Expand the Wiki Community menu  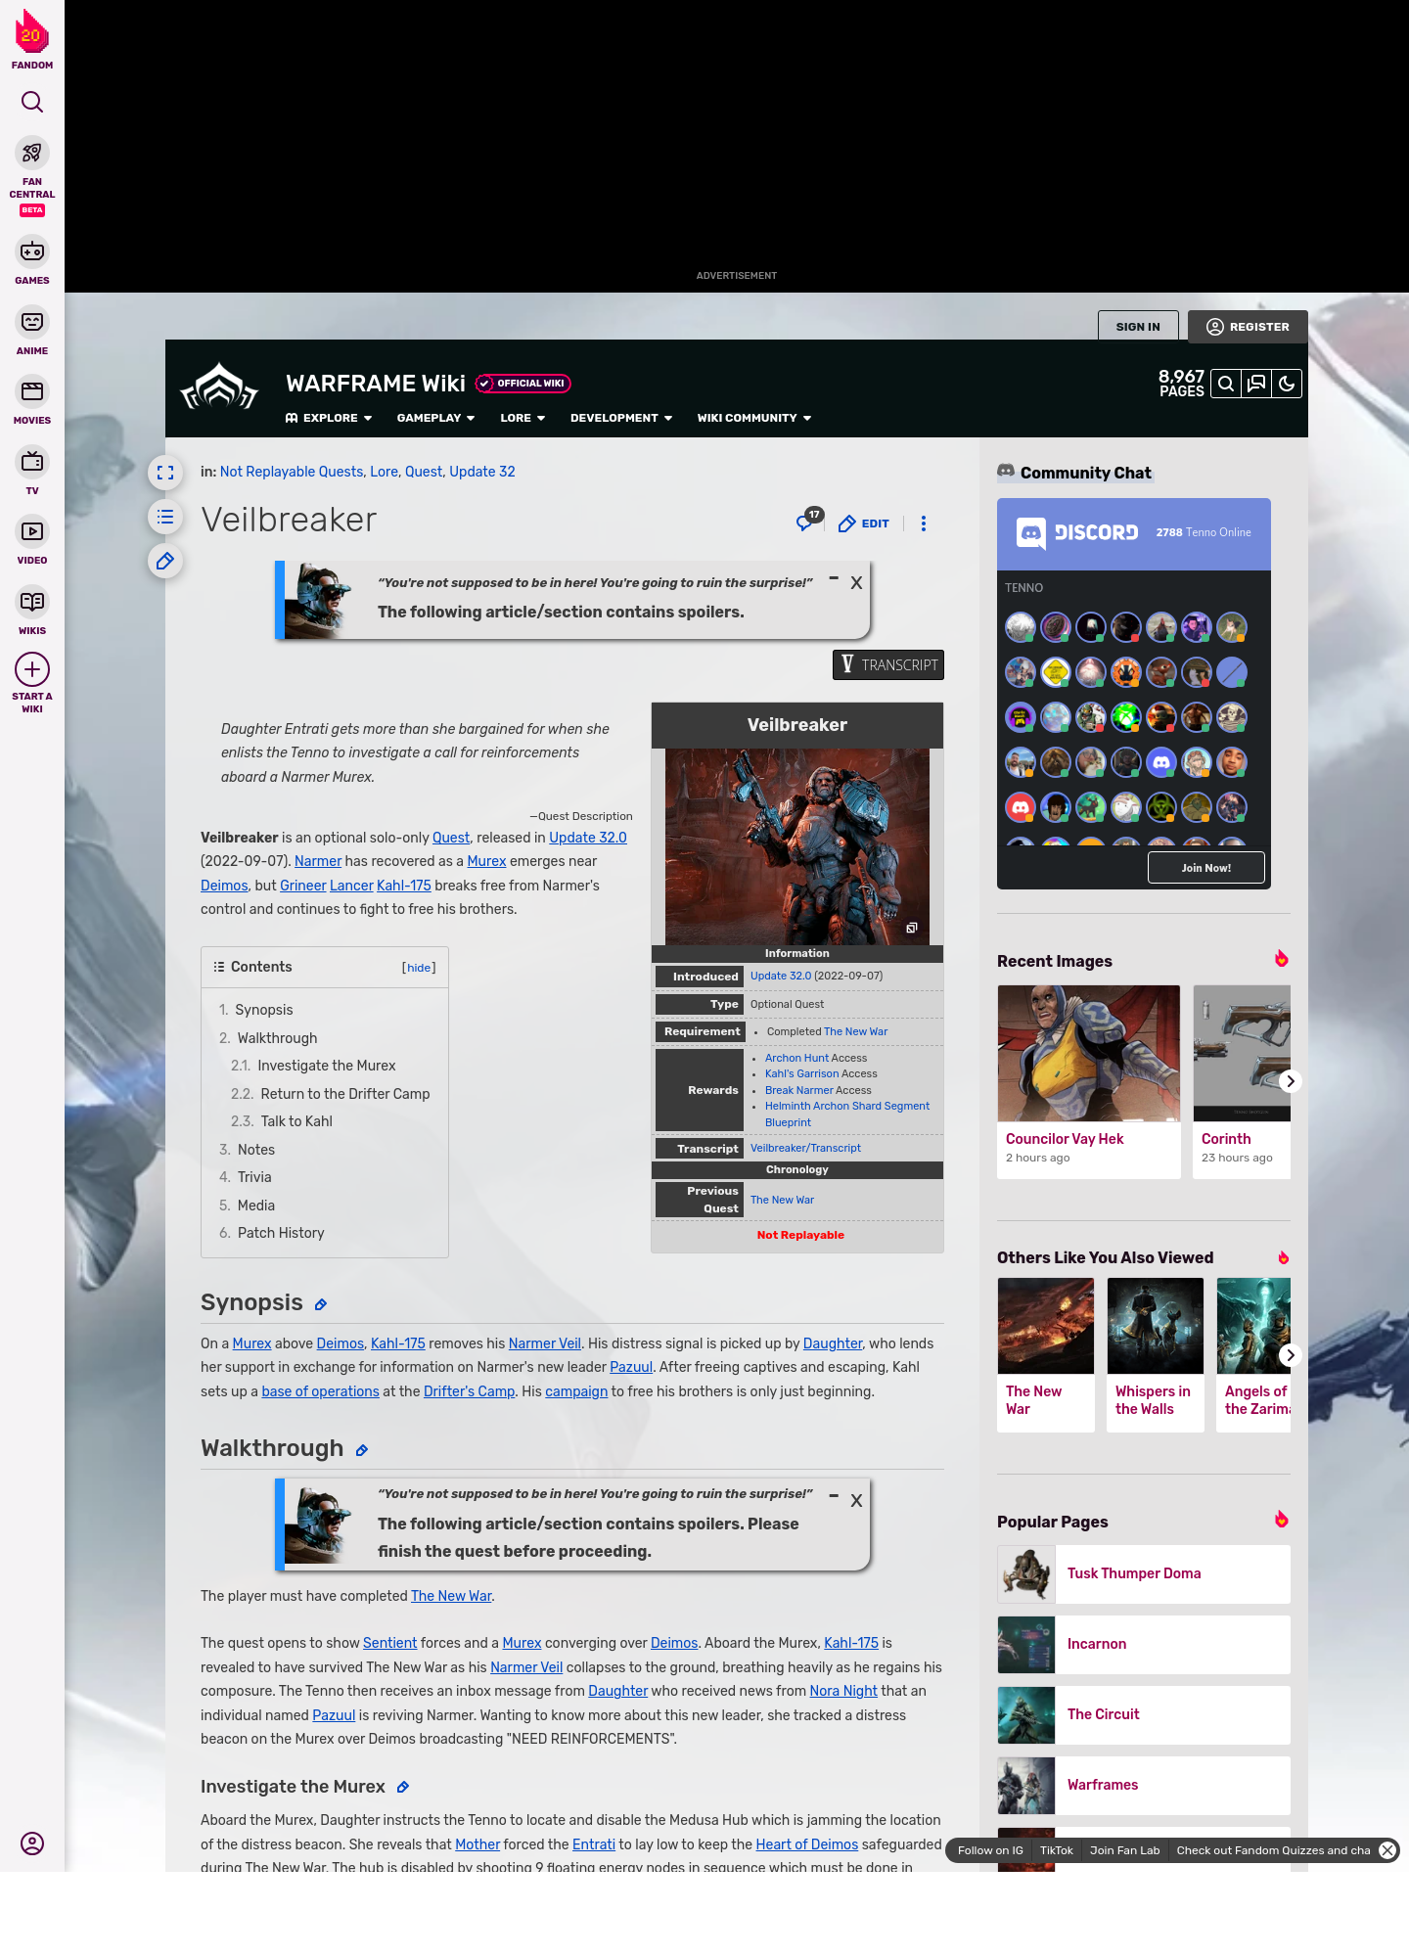click(x=754, y=418)
